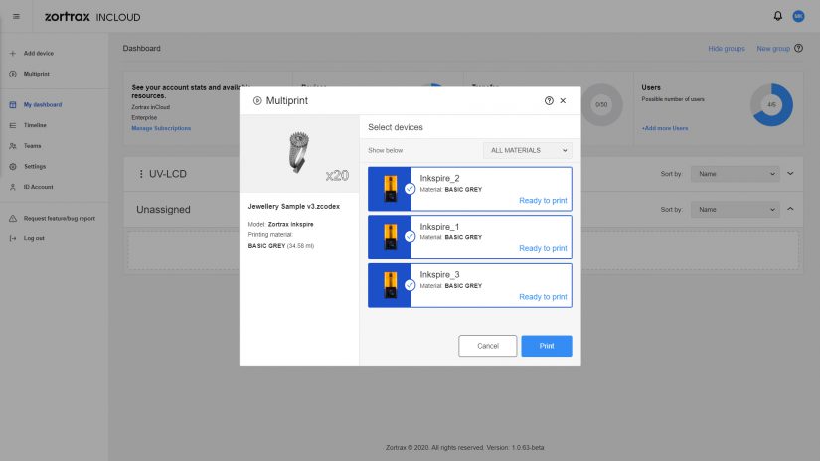Image resolution: width=820 pixels, height=461 pixels.
Task: Click the Inkspire_2 printer image
Action: [x=390, y=189]
